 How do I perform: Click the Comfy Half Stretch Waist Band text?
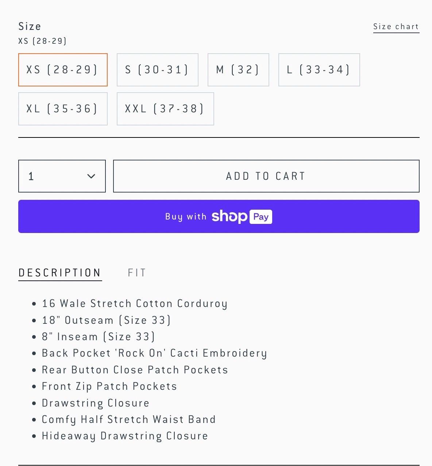point(128,419)
